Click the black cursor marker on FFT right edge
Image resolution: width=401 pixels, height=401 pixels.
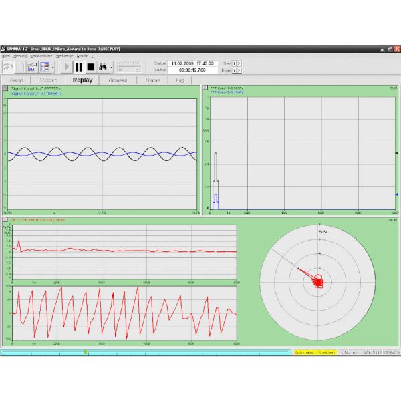click(x=396, y=153)
